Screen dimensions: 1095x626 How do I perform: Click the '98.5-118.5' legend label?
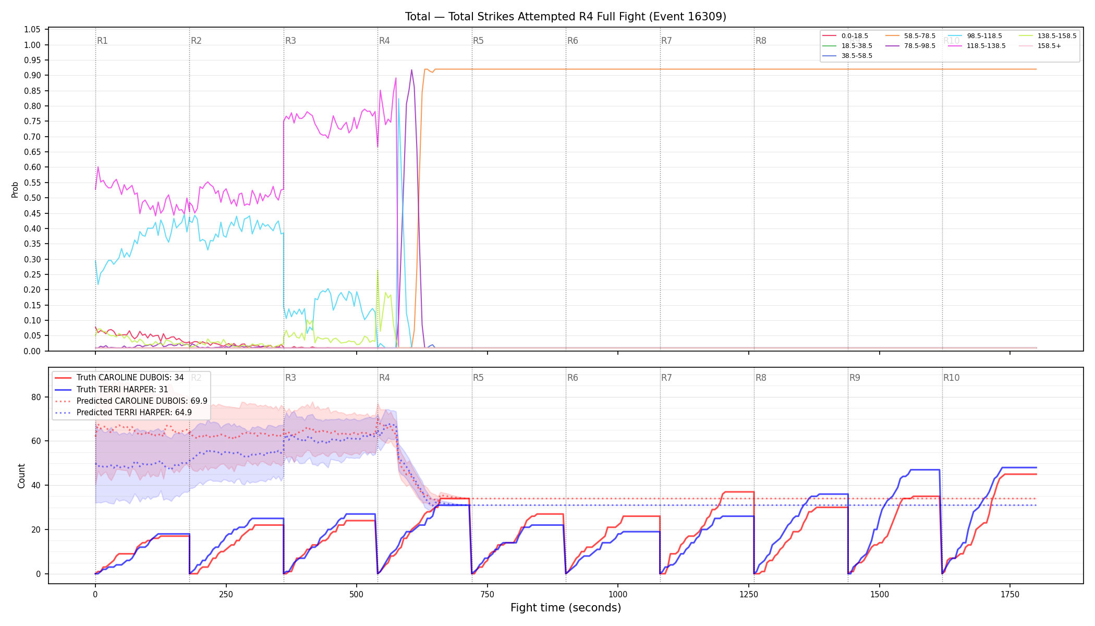984,36
